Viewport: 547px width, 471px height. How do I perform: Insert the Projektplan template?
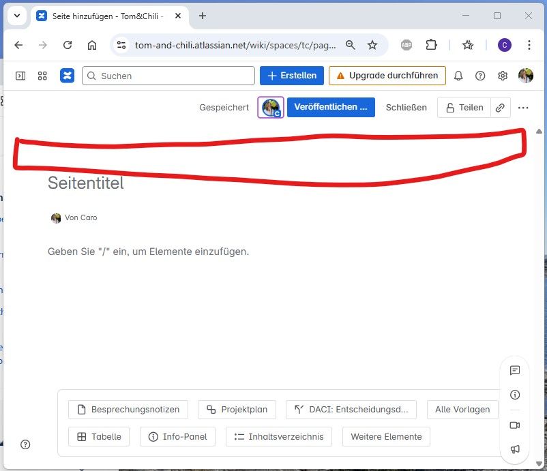(237, 409)
